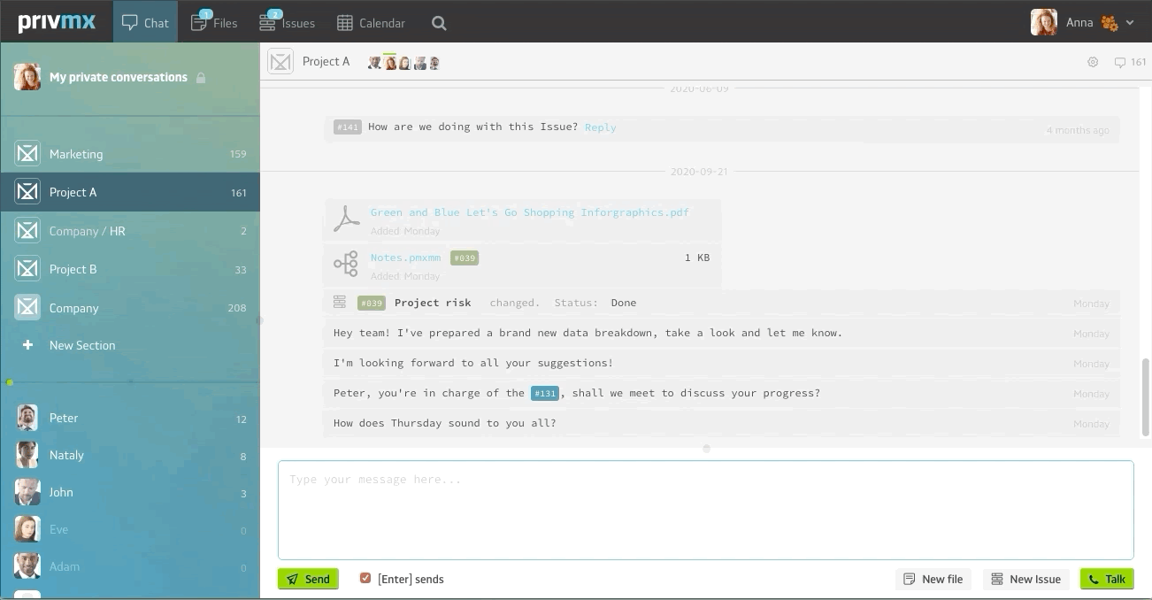Click Peter's avatar photo
This screenshot has height=600, width=1152.
click(x=27, y=418)
